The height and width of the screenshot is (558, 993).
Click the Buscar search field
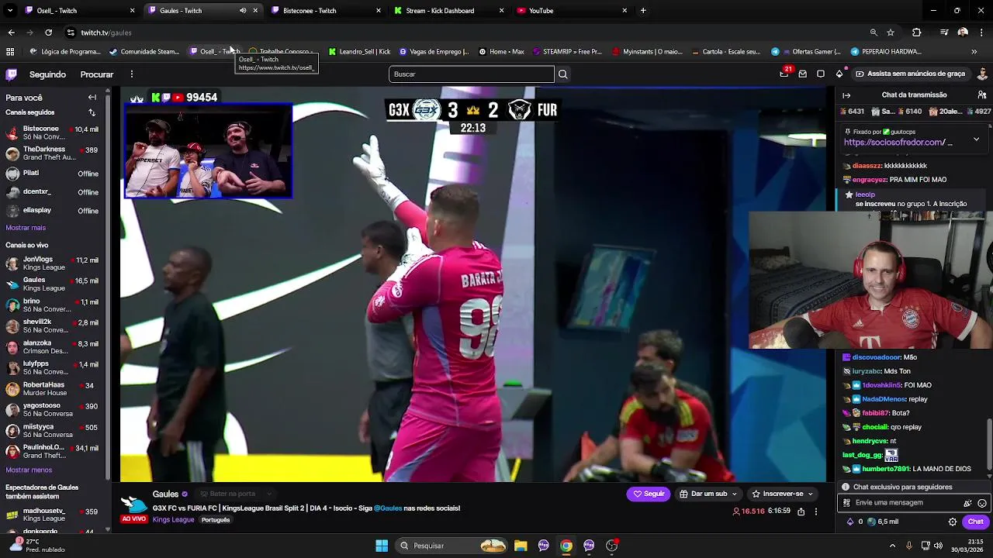click(472, 74)
